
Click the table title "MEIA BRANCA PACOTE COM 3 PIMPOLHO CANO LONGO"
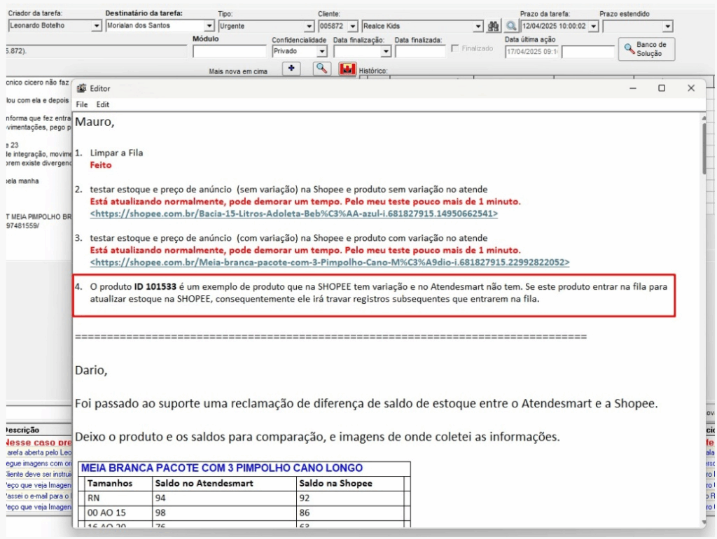222,468
